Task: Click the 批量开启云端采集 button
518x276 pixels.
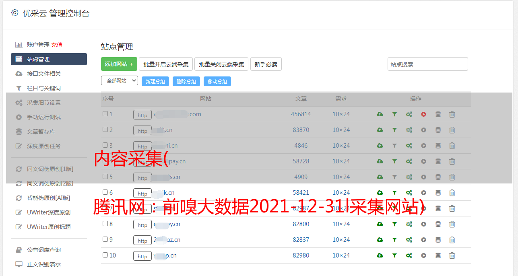Action: pyautogui.click(x=166, y=64)
